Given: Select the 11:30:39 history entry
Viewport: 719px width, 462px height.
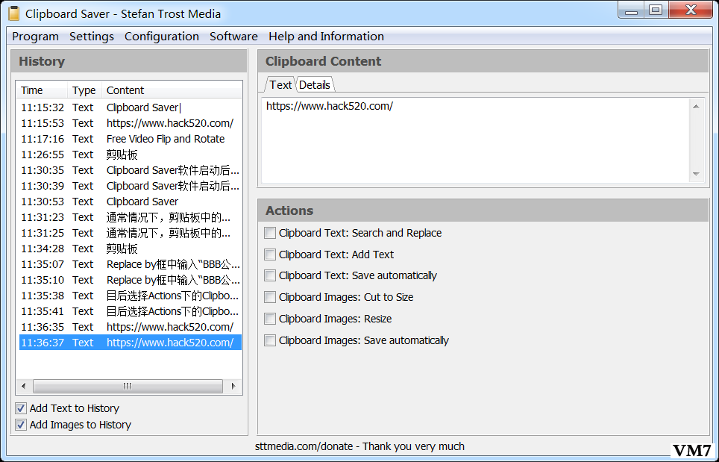Looking at the screenshot, I should pos(131,186).
